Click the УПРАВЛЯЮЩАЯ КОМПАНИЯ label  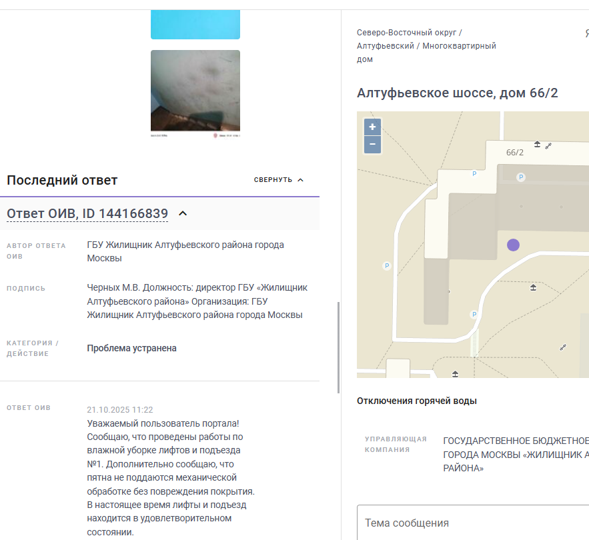396,444
